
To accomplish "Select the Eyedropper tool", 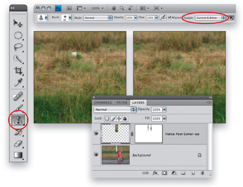I will coord(18,82).
